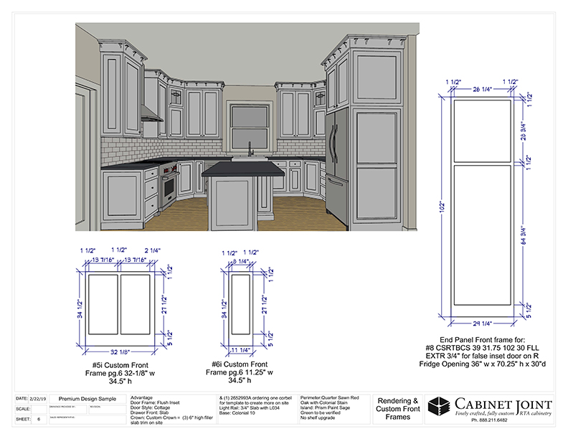Click the 'Premium Design Sample' title field

pyautogui.click(x=87, y=399)
